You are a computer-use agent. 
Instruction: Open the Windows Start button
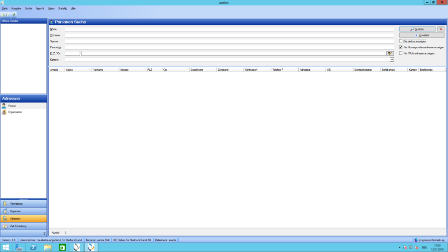(x=5, y=247)
